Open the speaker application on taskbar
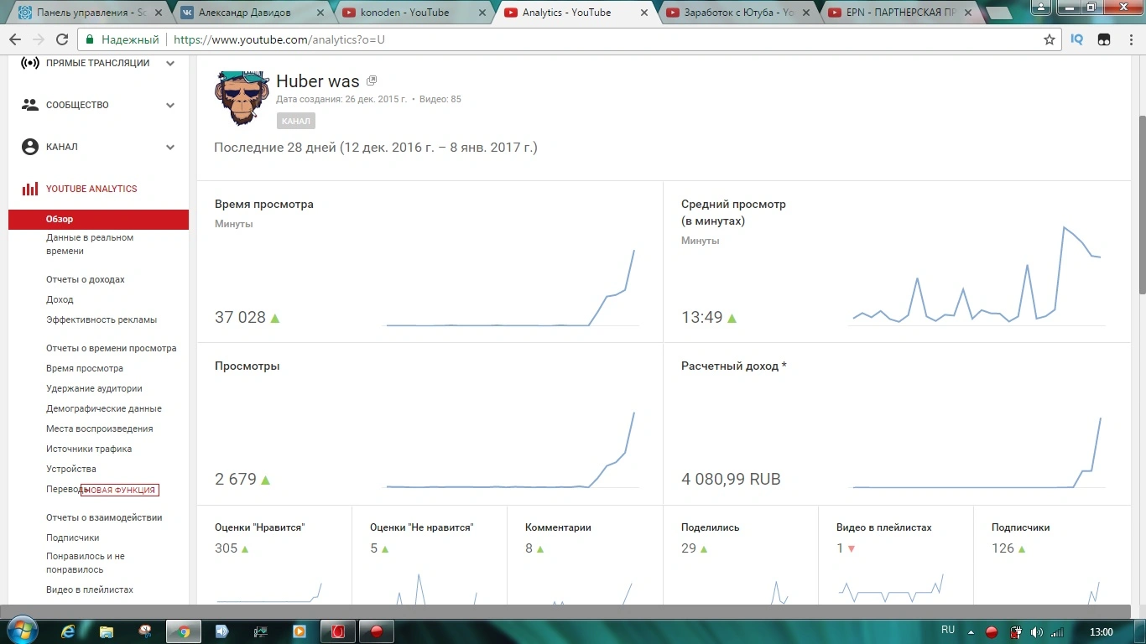Viewport: 1146px width, 644px height. [x=222, y=631]
